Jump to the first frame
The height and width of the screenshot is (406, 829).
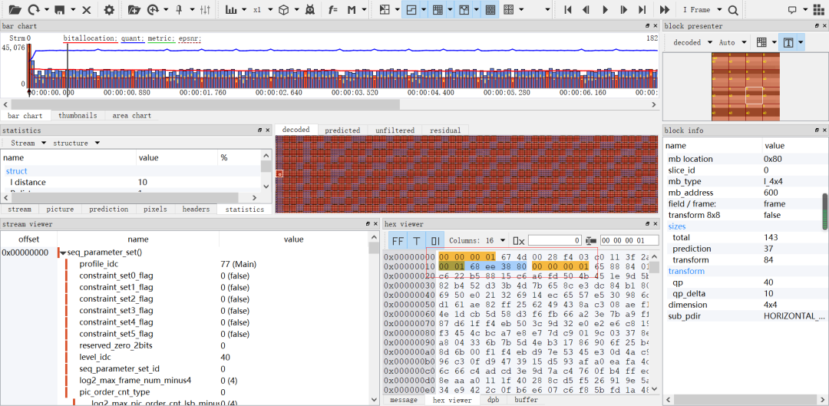pyautogui.click(x=568, y=10)
